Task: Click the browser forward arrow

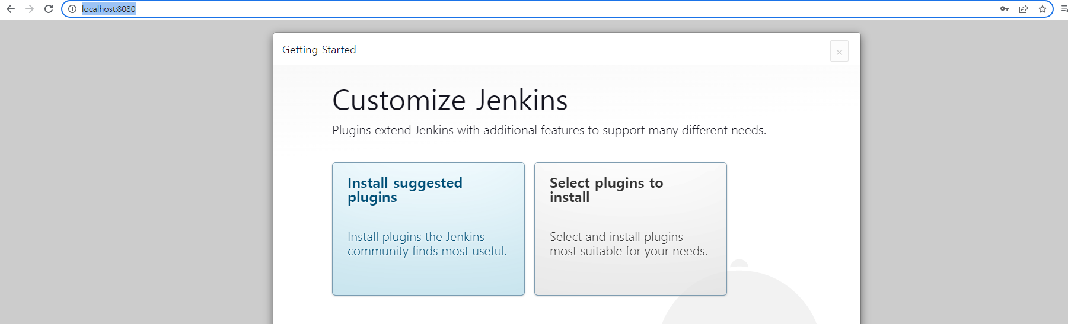Action: pos(30,9)
